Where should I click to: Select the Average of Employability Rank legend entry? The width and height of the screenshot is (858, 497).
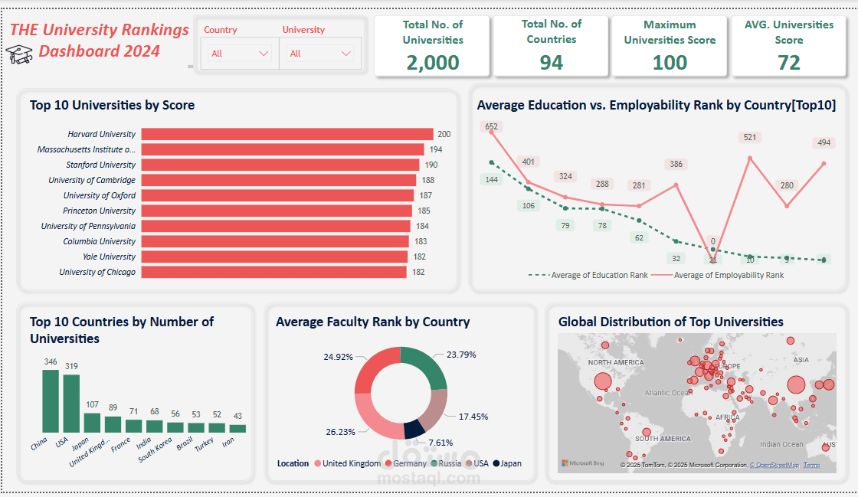(717, 275)
